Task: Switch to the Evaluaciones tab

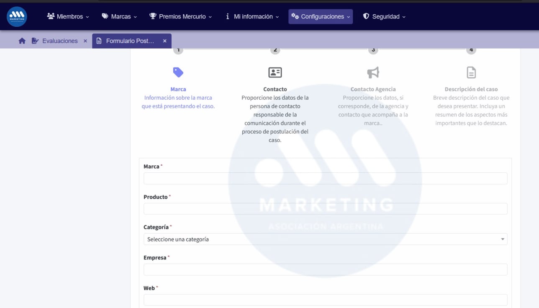Action: pos(60,41)
